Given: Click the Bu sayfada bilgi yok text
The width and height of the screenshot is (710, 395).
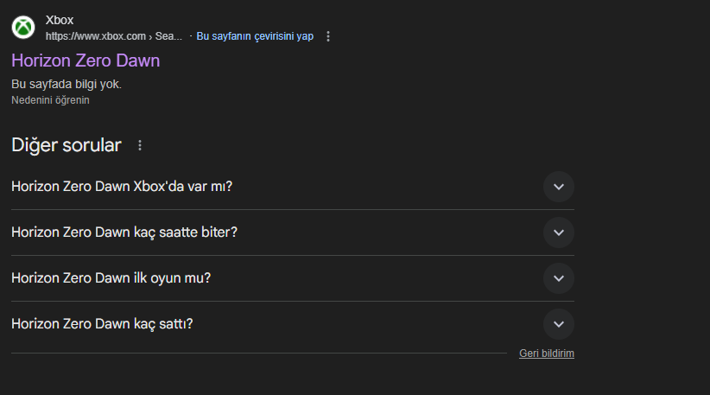Looking at the screenshot, I should pyautogui.click(x=67, y=85).
